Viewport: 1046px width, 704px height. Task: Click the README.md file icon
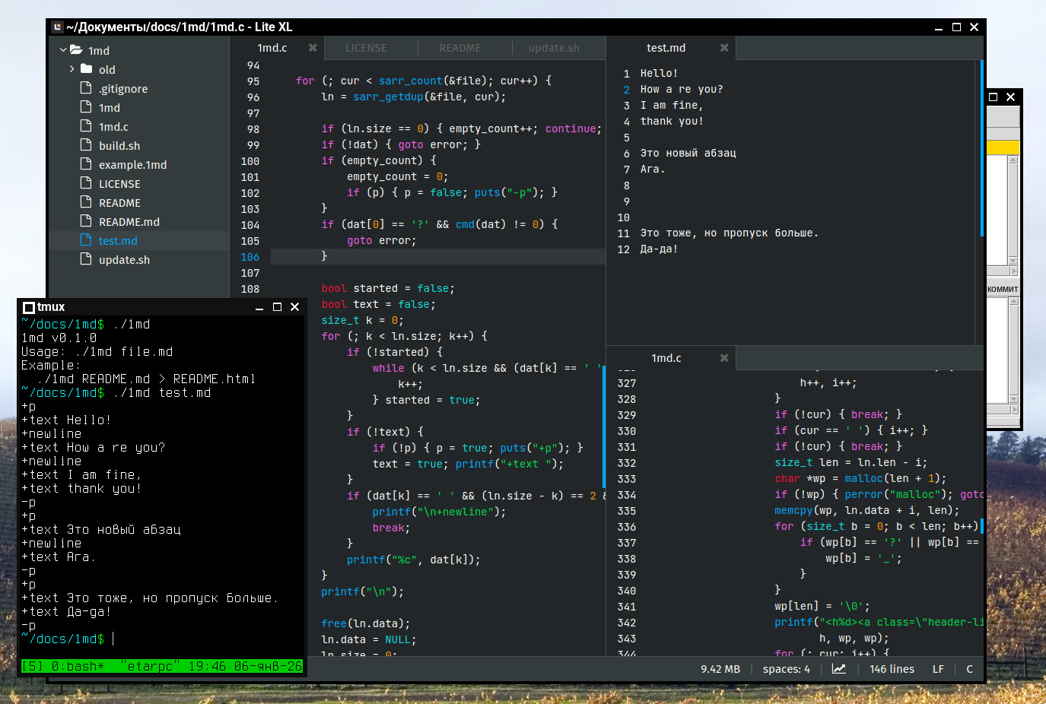point(86,221)
